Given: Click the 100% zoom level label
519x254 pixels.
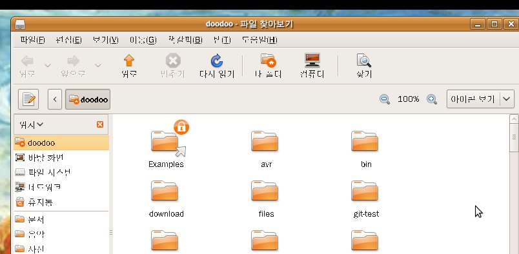Looking at the screenshot, I should tap(408, 99).
